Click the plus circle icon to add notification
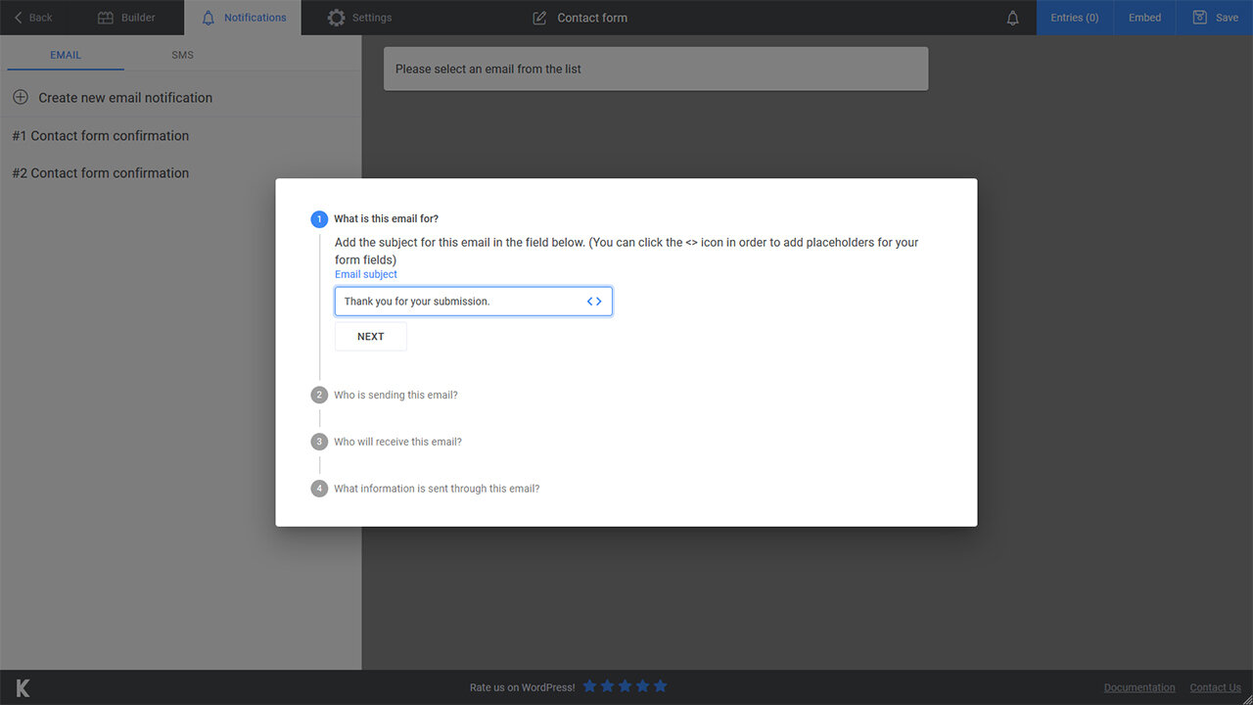Screen dimensions: 1253x705 point(21,97)
